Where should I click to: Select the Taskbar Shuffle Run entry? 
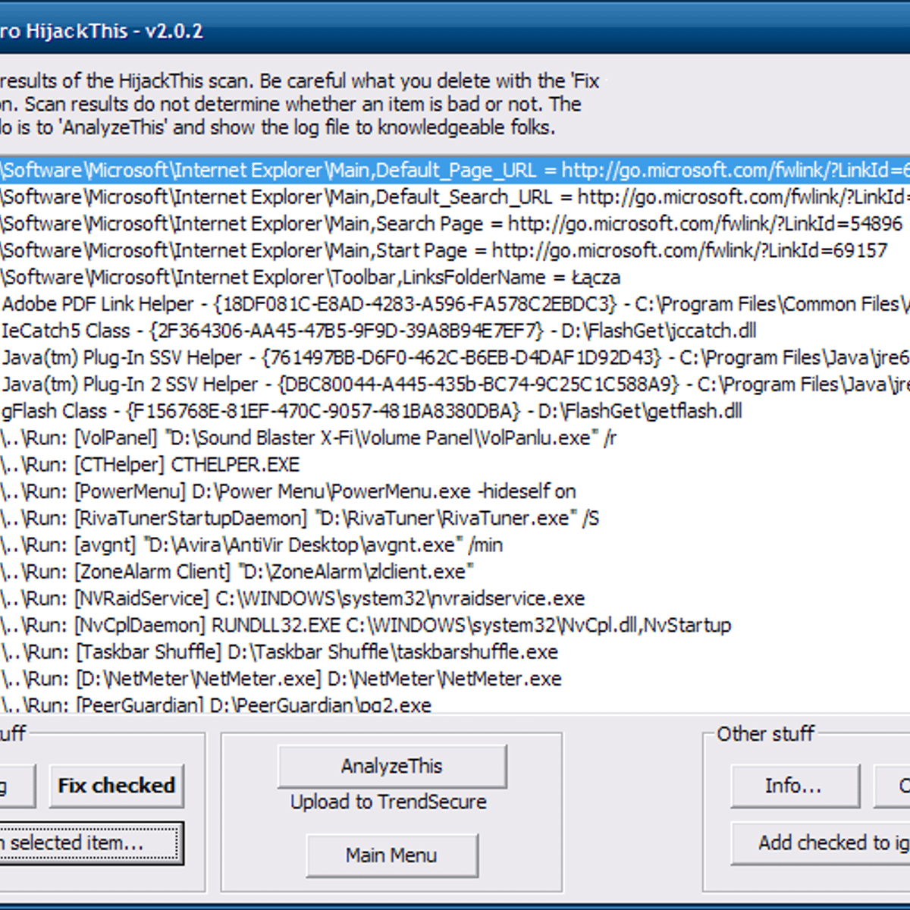point(281,652)
